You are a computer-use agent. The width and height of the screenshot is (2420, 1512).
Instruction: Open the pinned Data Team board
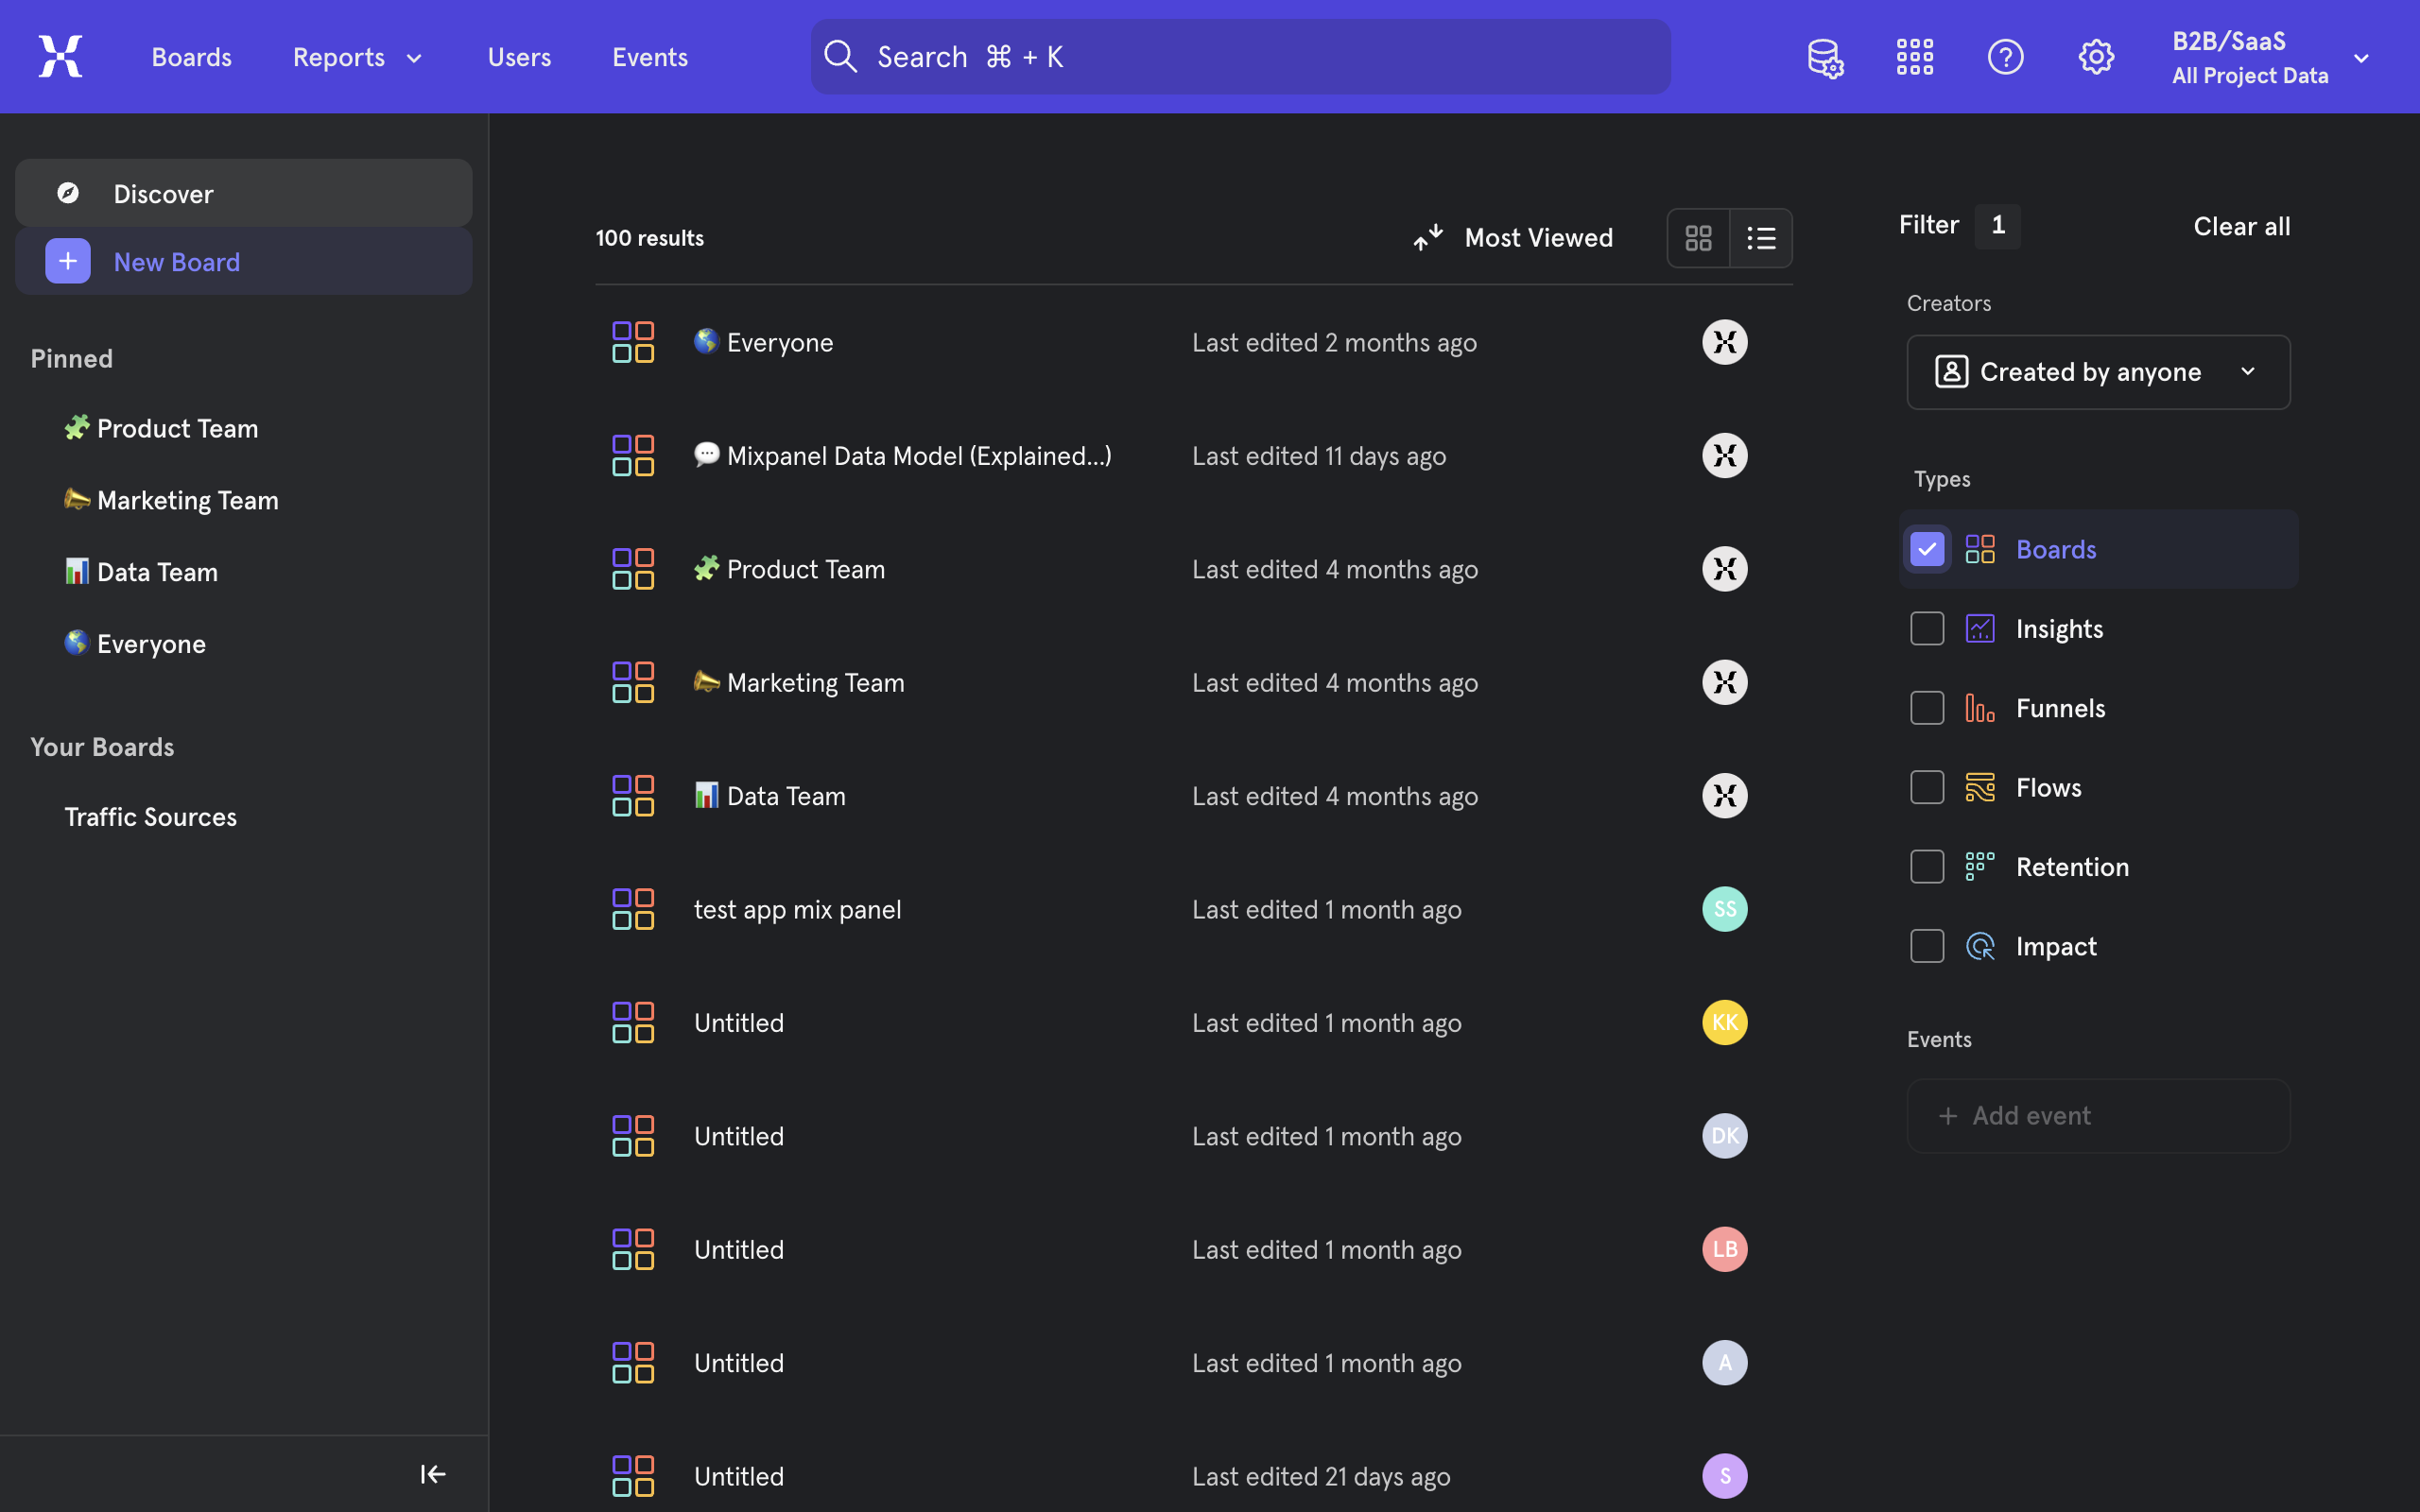tap(141, 572)
